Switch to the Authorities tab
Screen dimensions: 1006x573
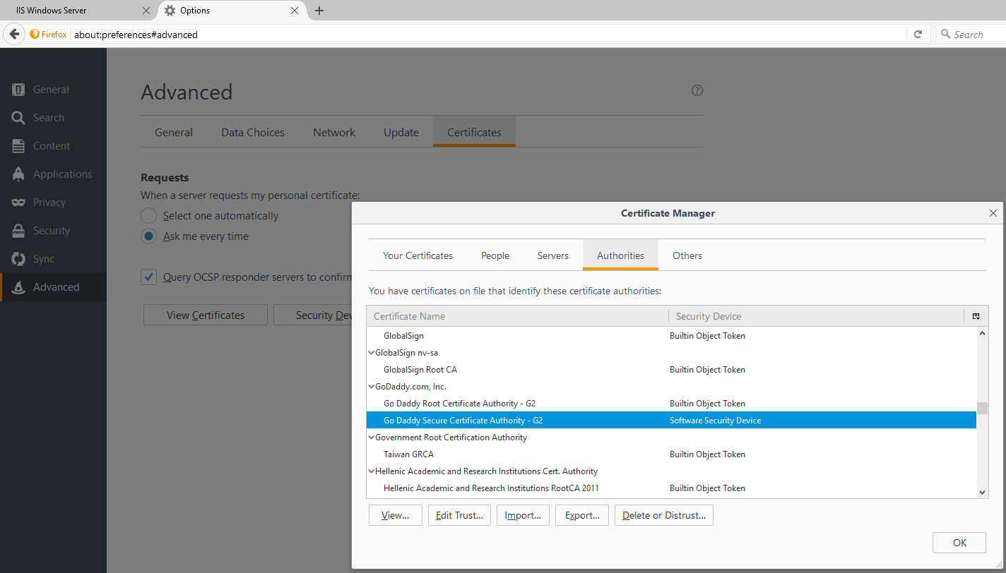(x=620, y=255)
